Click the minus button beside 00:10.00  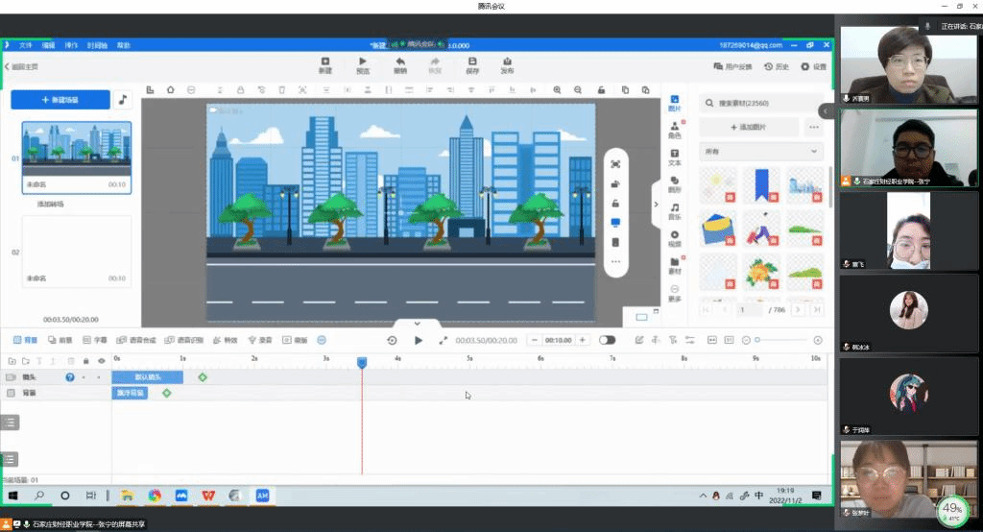[x=534, y=340]
